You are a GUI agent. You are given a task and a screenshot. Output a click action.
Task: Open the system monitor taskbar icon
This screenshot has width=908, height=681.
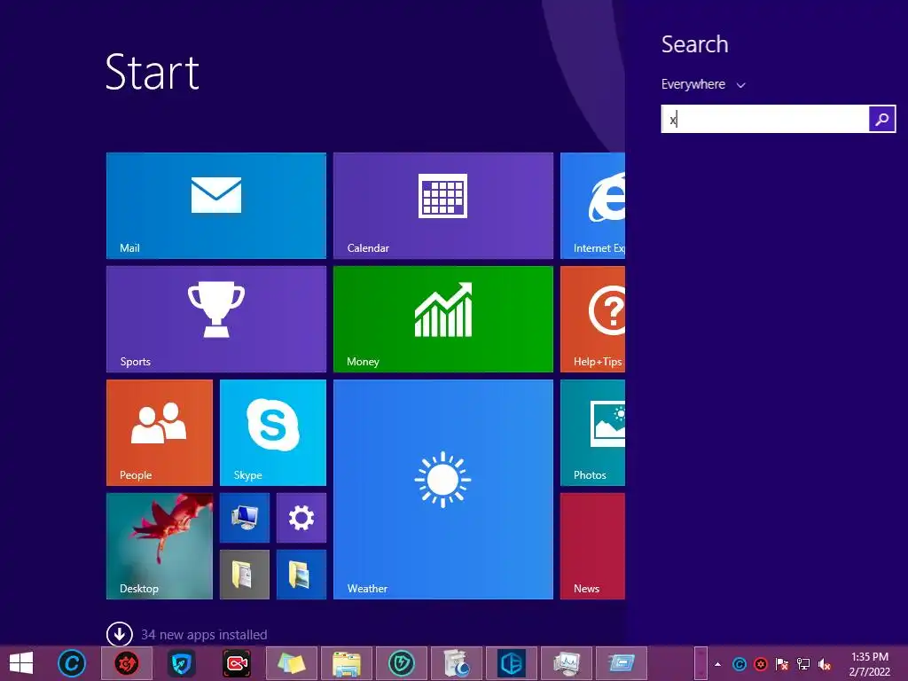point(567,663)
